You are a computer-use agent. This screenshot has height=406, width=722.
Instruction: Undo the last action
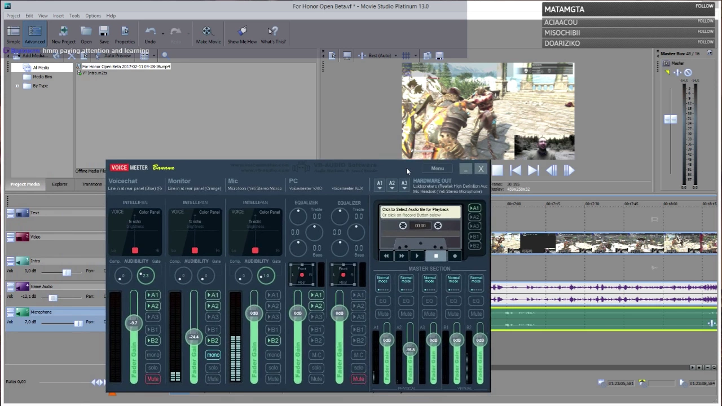click(150, 35)
